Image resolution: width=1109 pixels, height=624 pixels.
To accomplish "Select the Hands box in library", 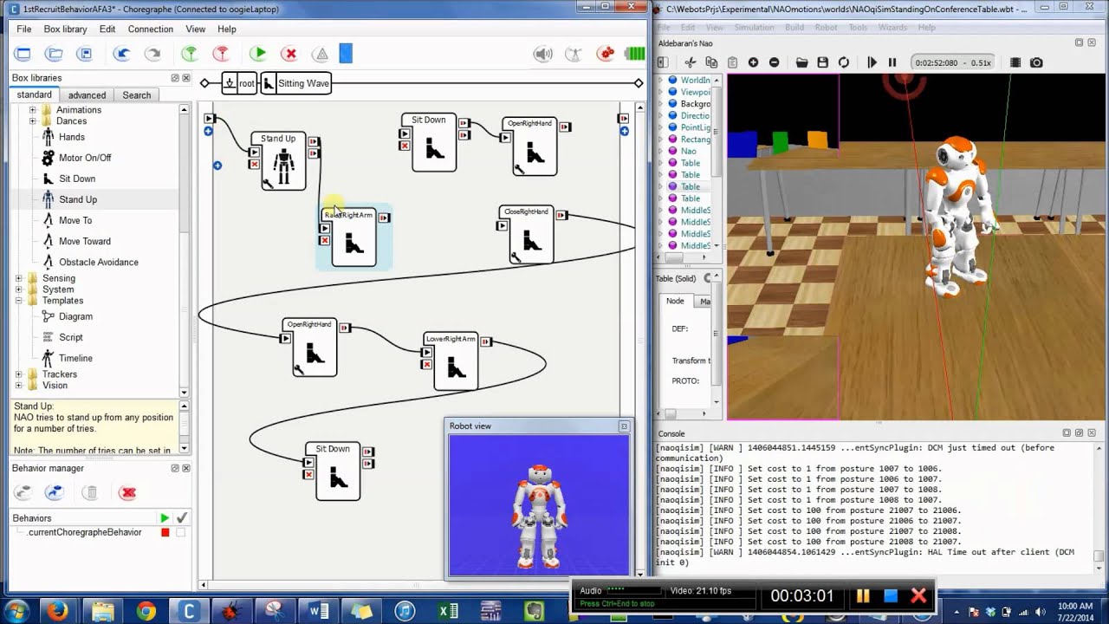I will 71,137.
